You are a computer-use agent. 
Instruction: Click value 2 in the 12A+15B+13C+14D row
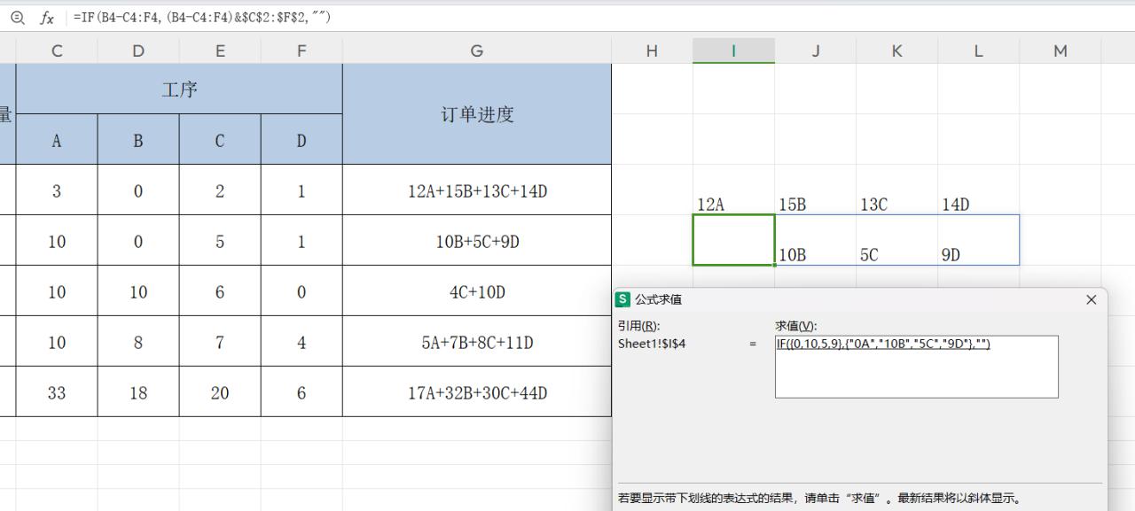click(220, 190)
